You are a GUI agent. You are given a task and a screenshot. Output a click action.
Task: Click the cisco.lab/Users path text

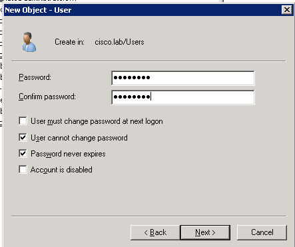(119, 42)
